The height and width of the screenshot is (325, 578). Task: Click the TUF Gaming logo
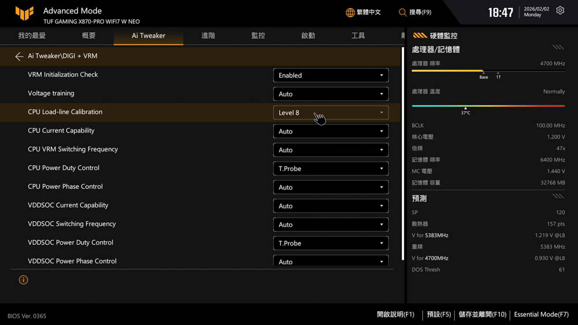pos(24,13)
